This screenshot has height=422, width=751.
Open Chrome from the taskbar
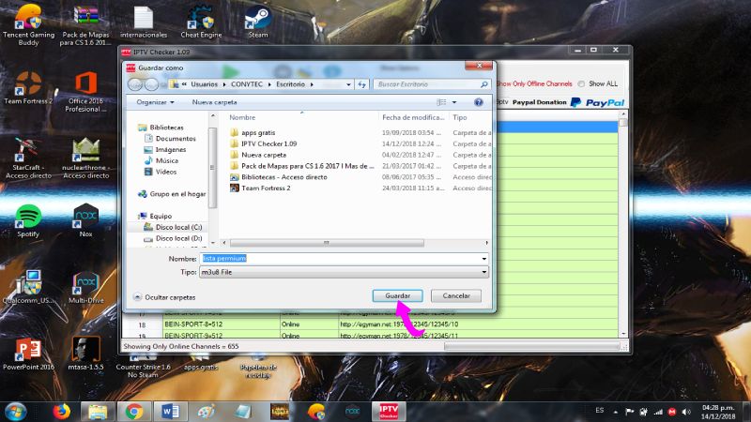point(134,412)
